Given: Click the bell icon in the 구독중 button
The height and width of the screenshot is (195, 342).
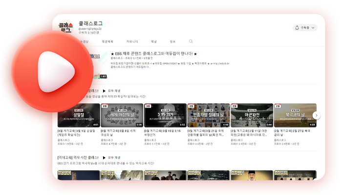Looking at the screenshot, I should (x=297, y=28).
